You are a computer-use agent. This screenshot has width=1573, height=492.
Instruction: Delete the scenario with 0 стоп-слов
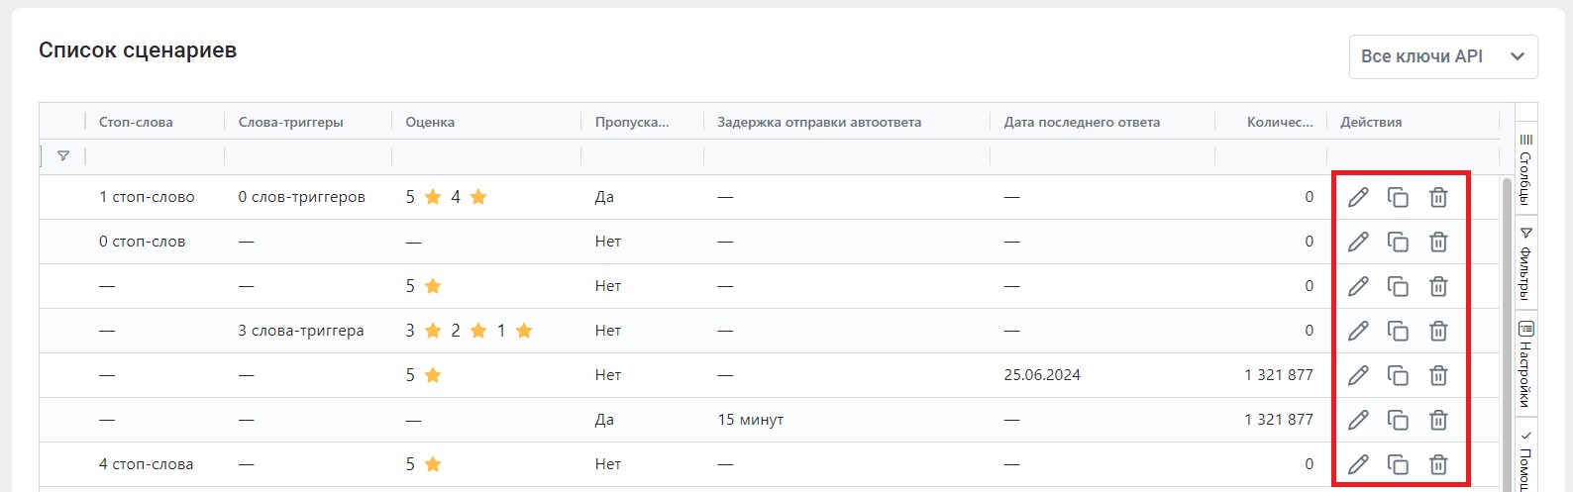click(x=1438, y=242)
